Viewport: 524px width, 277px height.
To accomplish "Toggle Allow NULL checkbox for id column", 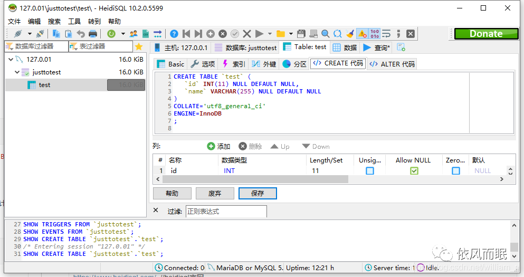I will pyautogui.click(x=414, y=171).
